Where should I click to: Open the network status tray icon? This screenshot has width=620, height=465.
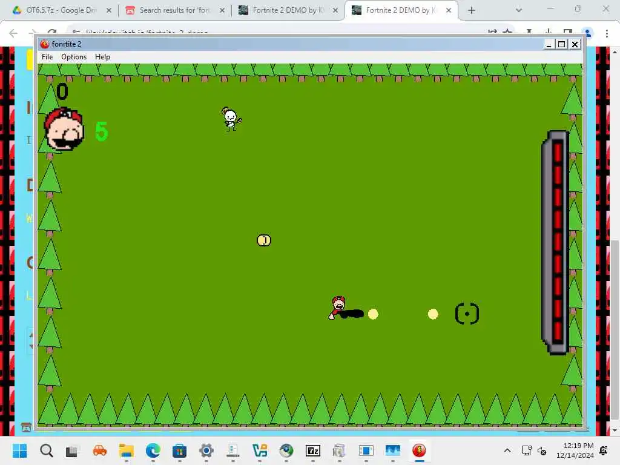click(526, 450)
